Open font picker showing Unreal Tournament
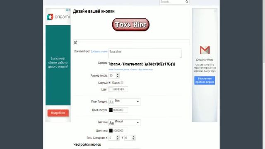This screenshot has height=149, width=265. (x=142, y=64)
